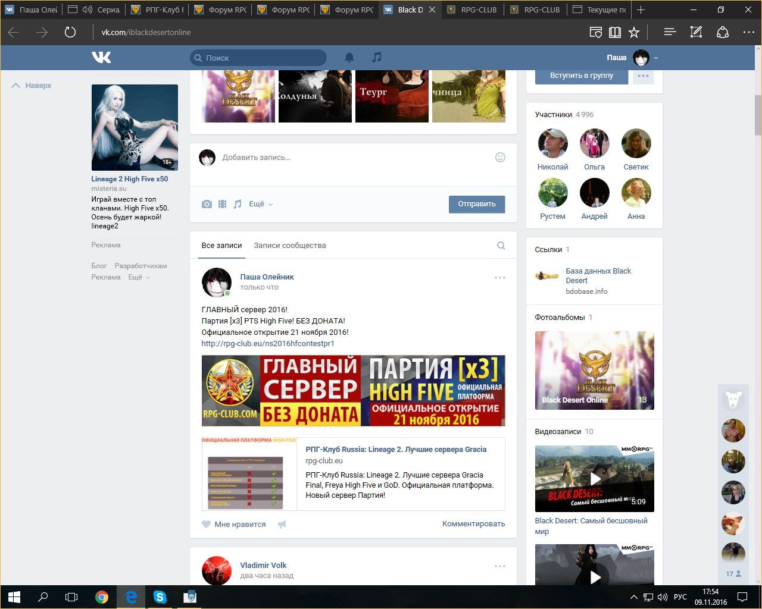Screen dimensions: 762x609
Task: Click Вступить в группу button
Action: tap(582, 76)
